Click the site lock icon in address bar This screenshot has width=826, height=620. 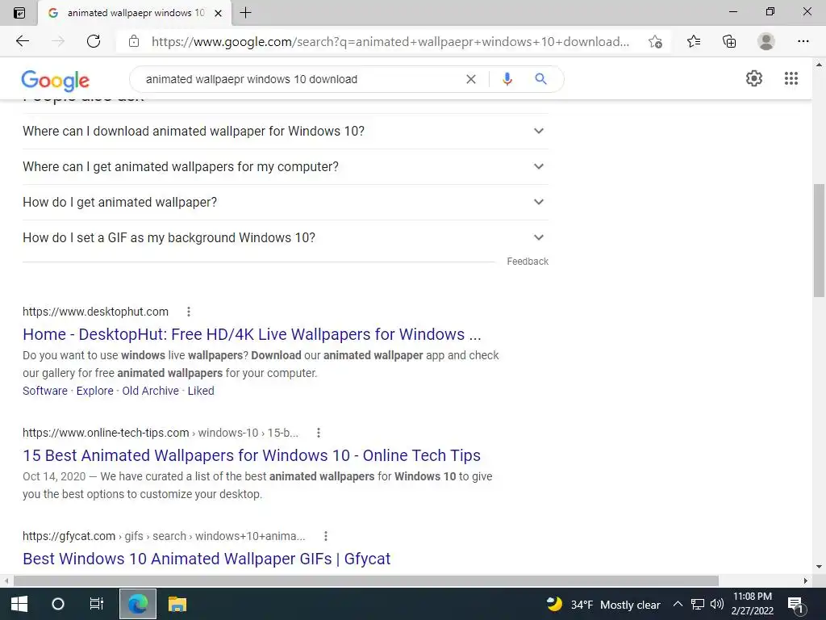coord(134,41)
